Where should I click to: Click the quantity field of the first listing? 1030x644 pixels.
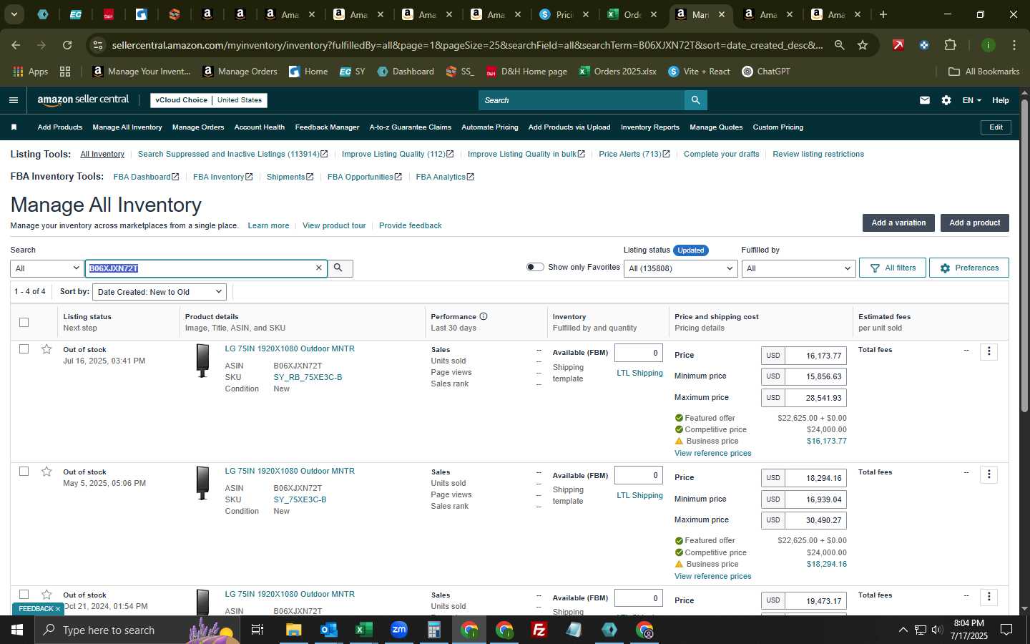tap(638, 353)
